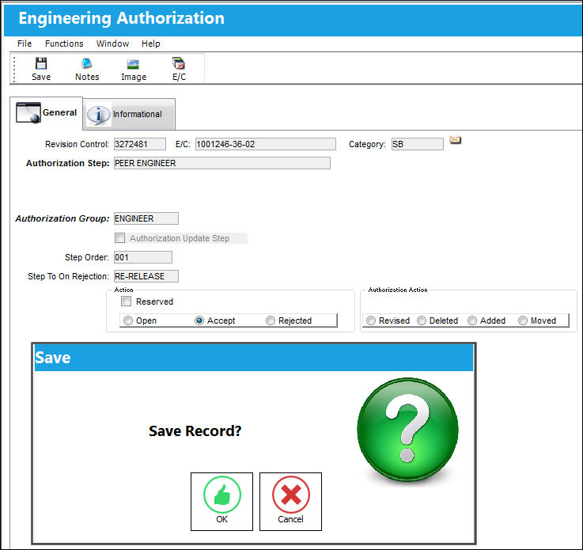This screenshot has height=550, width=583.
Task: Open the Help menu
Action: 150,44
